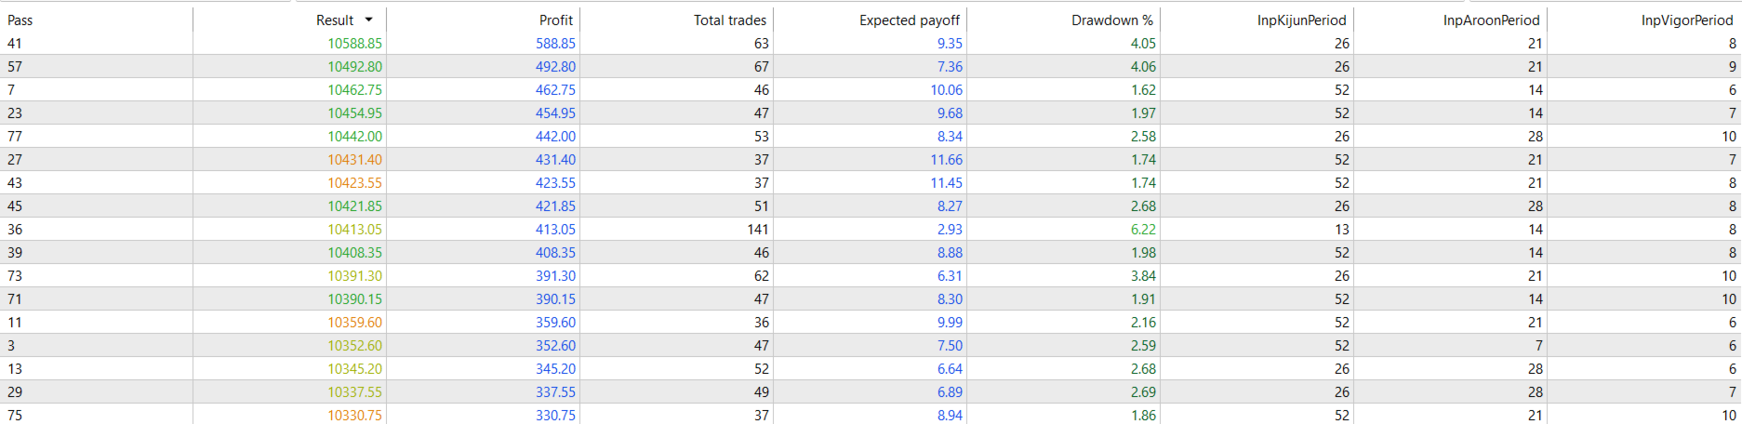The width and height of the screenshot is (1742, 424).
Task: Sort by Expected payoff header
Action: point(909,20)
